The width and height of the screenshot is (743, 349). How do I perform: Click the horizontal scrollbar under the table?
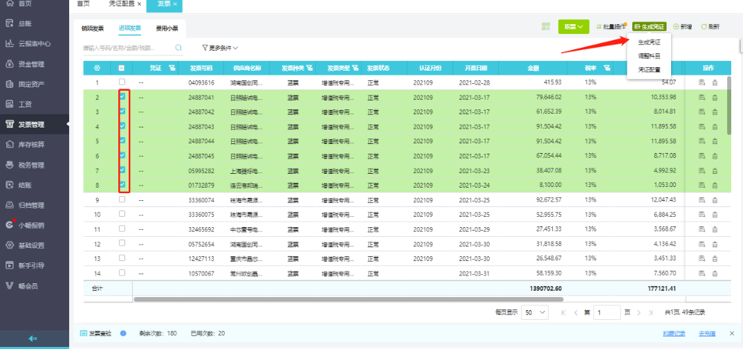[348, 299]
